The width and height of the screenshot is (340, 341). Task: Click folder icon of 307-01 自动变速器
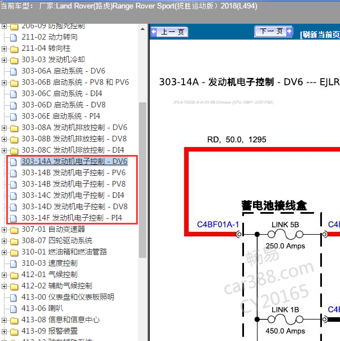pyautogui.click(x=14, y=230)
